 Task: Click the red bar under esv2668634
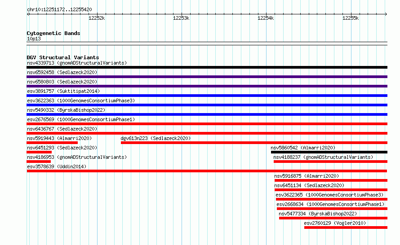click(x=332, y=209)
